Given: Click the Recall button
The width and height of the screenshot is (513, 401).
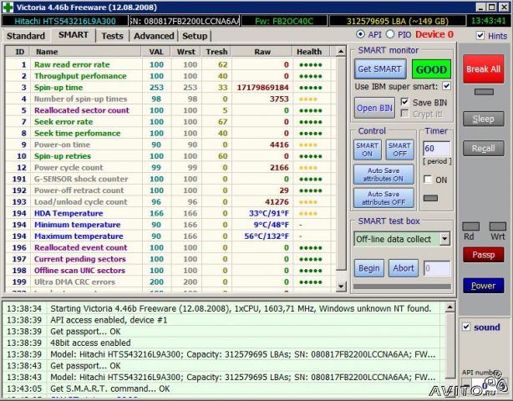Looking at the screenshot, I should pyautogui.click(x=483, y=149).
